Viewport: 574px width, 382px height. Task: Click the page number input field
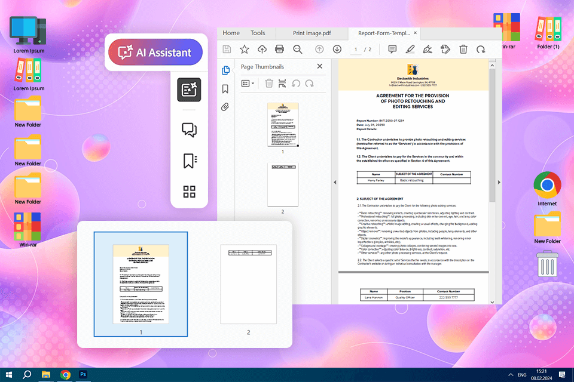355,50
